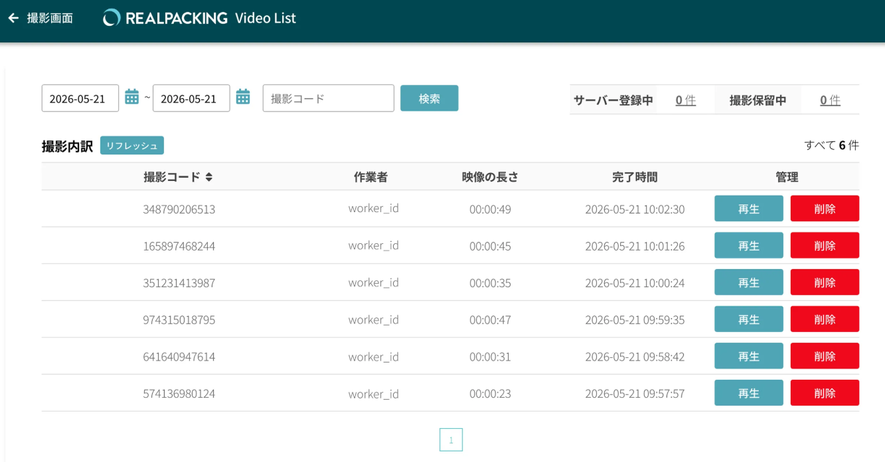Play video 574136980124
Screen dimensions: 885x462
pos(749,393)
